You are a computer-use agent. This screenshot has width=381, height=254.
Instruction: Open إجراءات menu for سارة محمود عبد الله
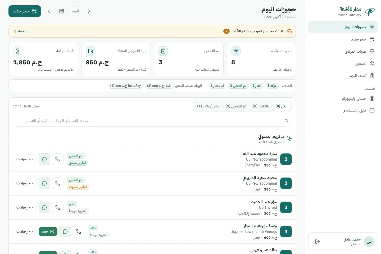tap(25, 159)
